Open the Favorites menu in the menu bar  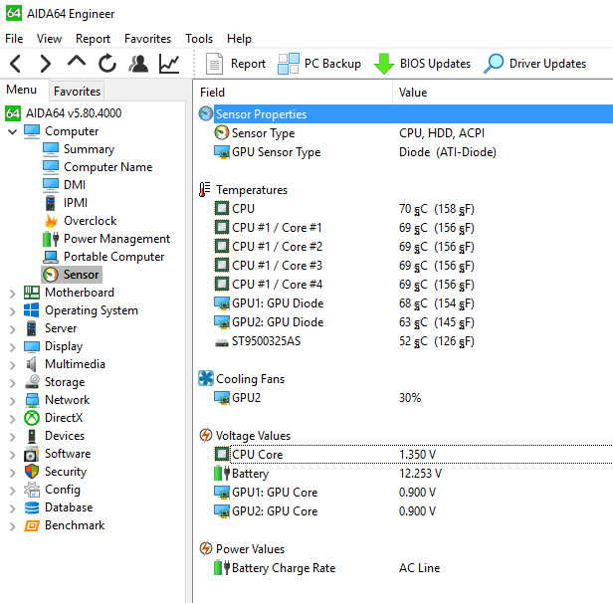(x=147, y=39)
